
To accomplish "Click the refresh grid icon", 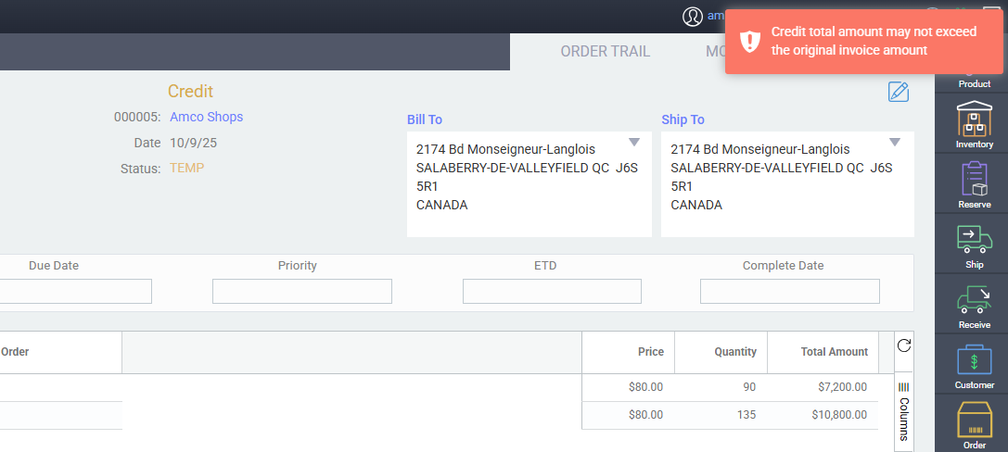I will [904, 345].
